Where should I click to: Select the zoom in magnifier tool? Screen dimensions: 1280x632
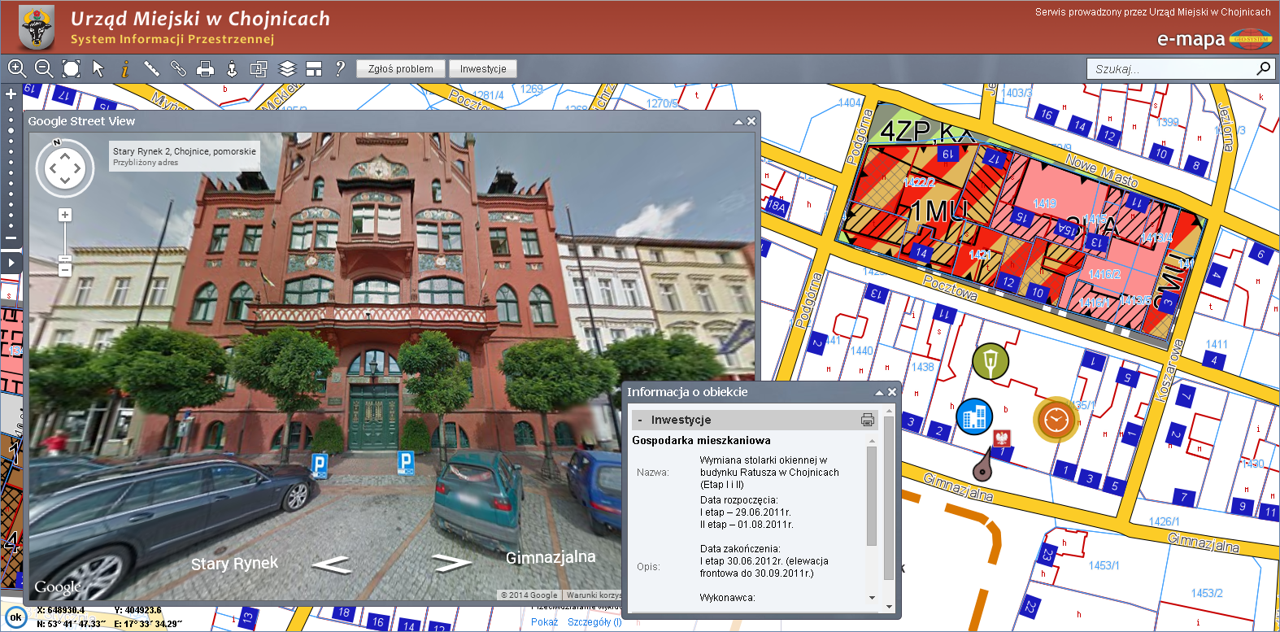(17, 68)
